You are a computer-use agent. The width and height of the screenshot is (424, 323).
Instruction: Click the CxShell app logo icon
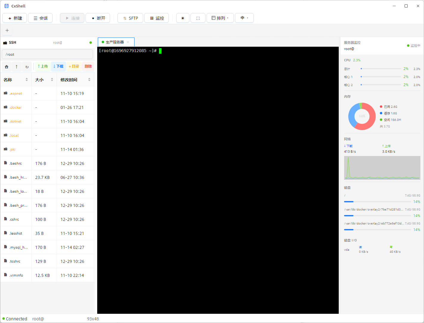(7, 6)
